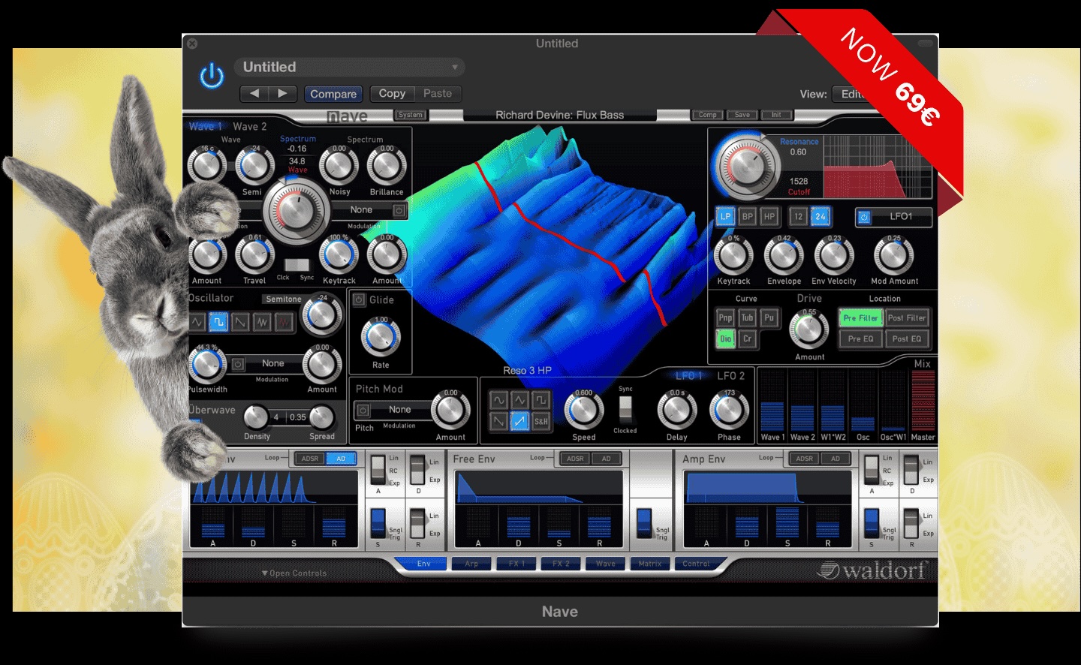Go to the previous preset arrow
The height and width of the screenshot is (665, 1081).
click(254, 94)
